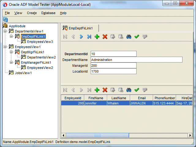Viewport: 196px width, 147px height.
Task: Click the Email column header
Action: [141, 98]
